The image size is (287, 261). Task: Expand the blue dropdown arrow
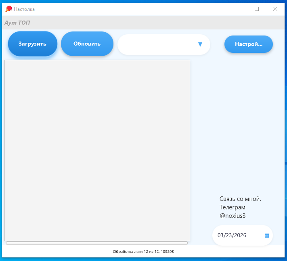coord(200,44)
